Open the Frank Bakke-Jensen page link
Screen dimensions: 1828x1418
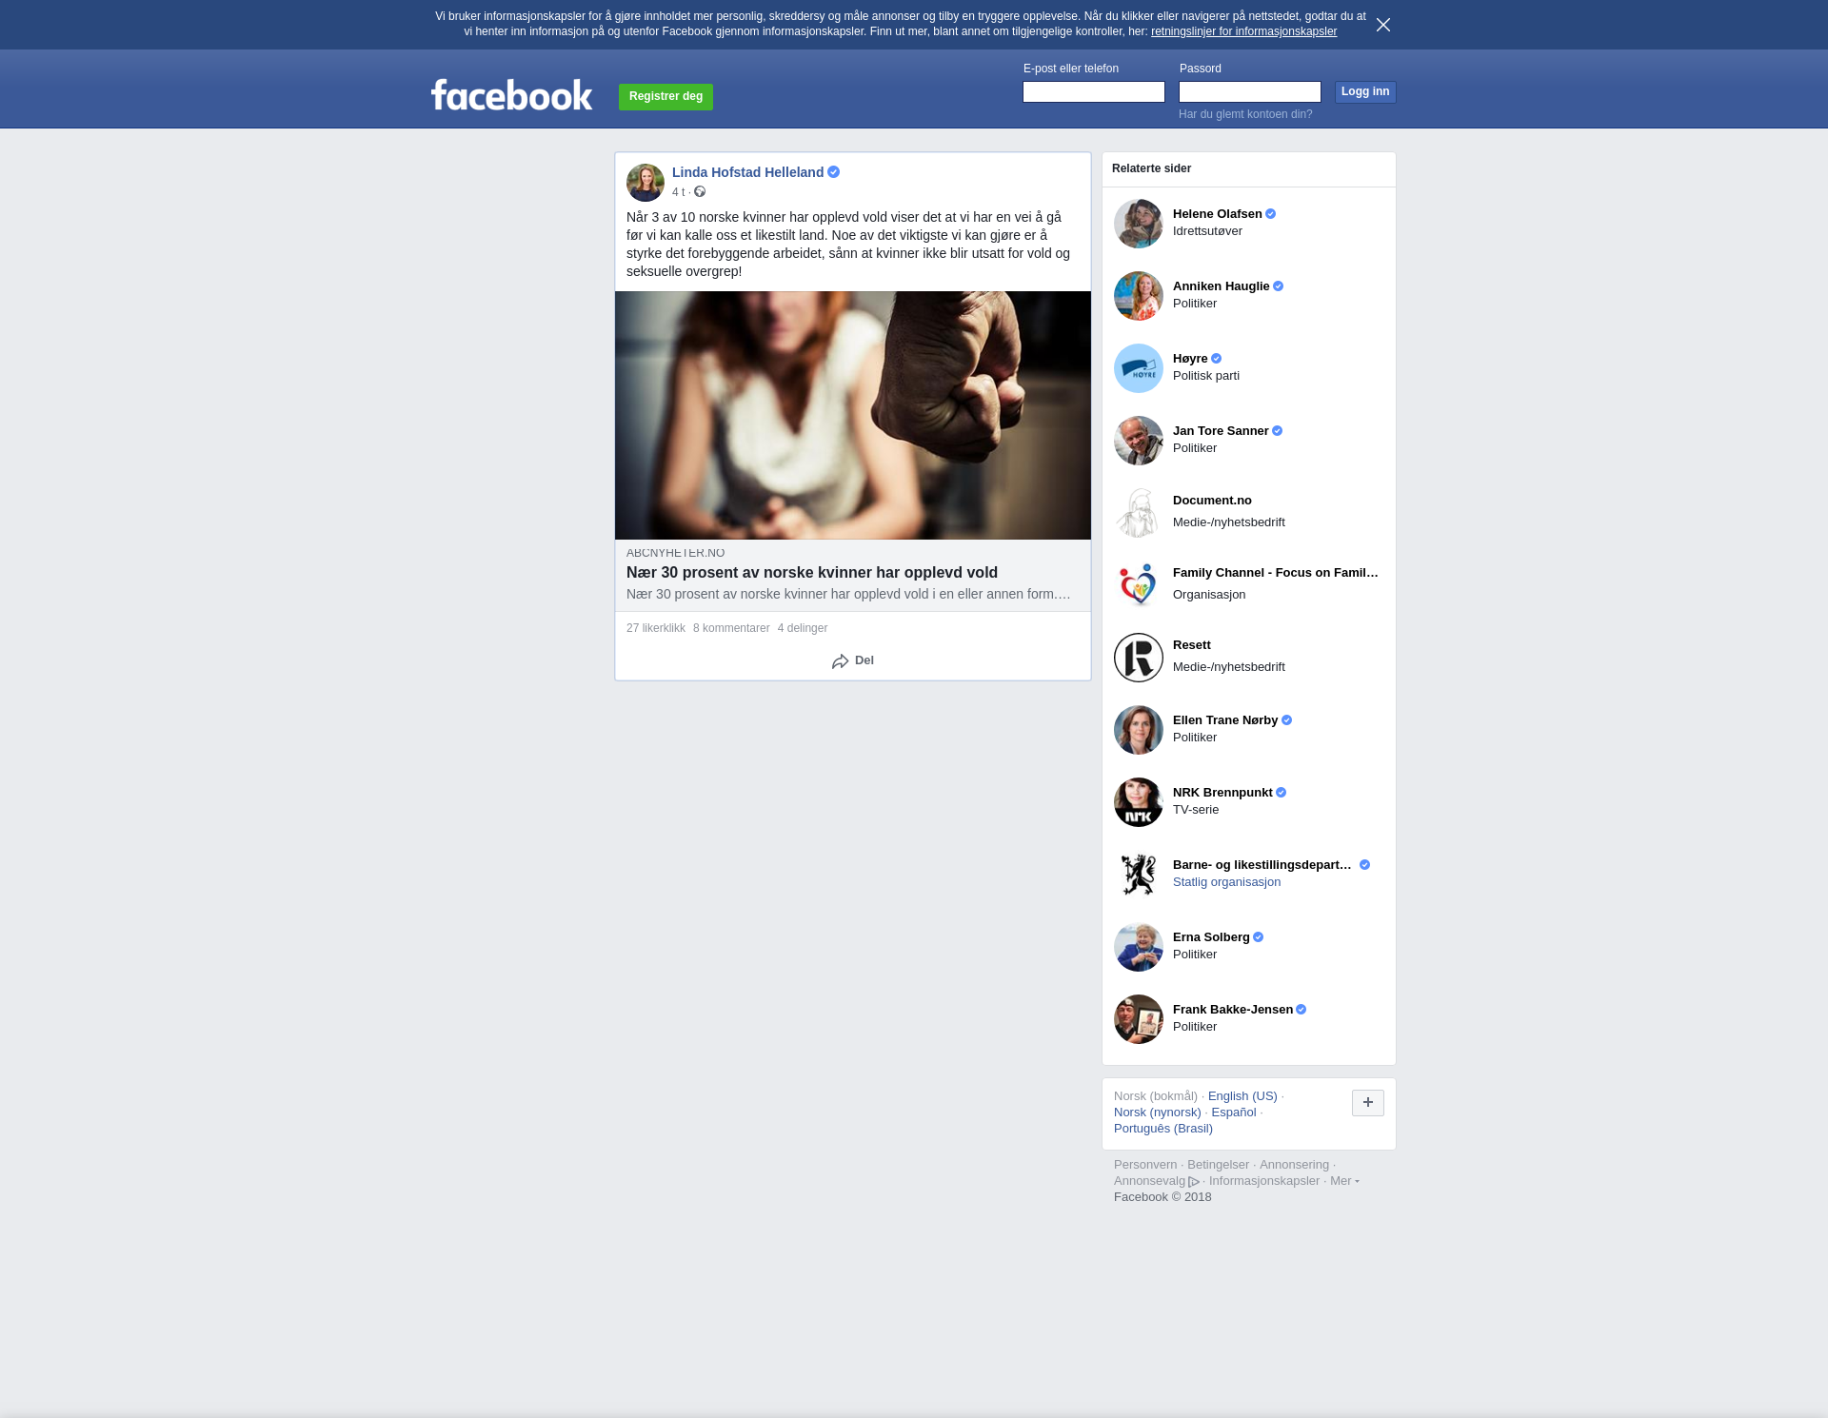[x=1233, y=1010]
